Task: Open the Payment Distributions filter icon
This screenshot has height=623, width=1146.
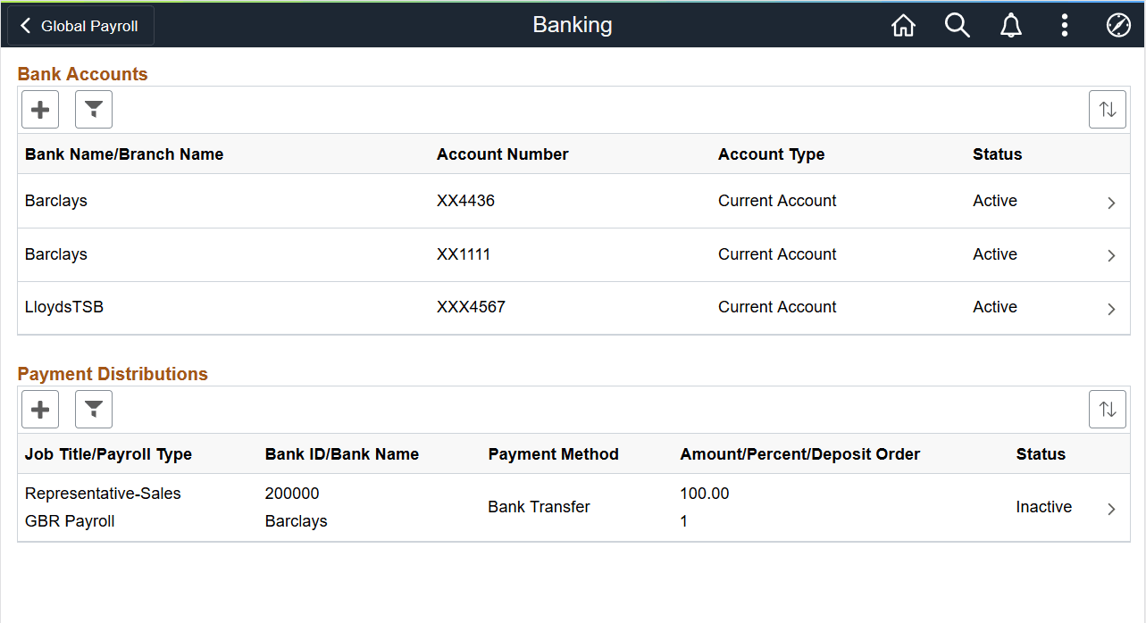Action: tap(93, 409)
